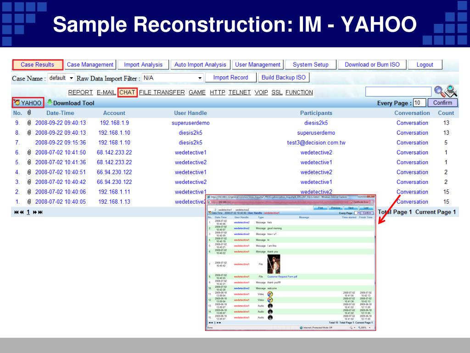Play the audio in popup row 14
The width and height of the screenshot is (470, 353).
(270, 312)
